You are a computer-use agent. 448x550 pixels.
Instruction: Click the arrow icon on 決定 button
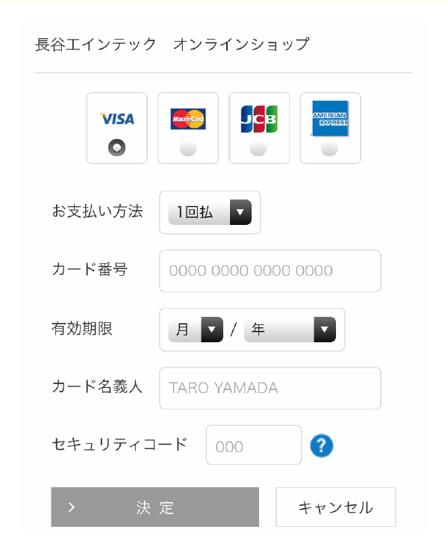point(72,507)
